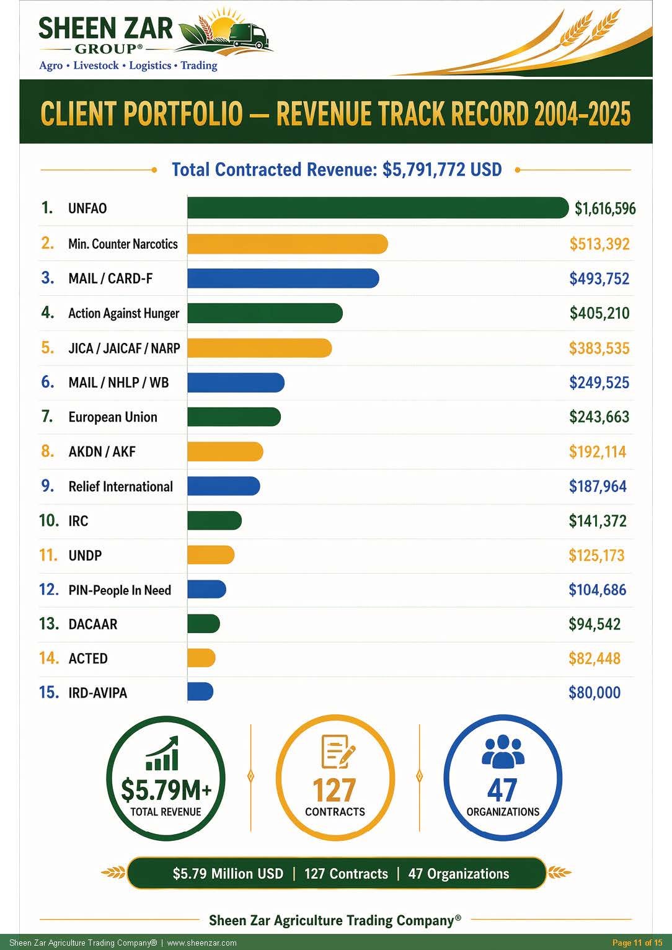Screen dimensions: 672x950
Task: Click the European Union revenue bar
Action: tap(234, 417)
